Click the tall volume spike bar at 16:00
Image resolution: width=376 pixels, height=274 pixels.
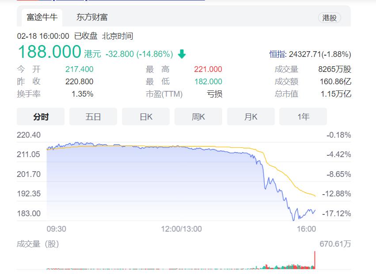click(315, 260)
